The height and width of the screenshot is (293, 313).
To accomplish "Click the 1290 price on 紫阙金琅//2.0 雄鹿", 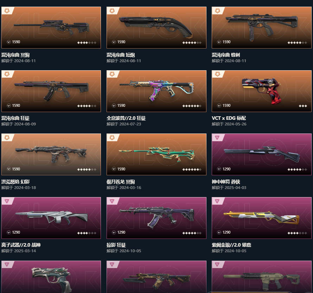I will pyautogui.click(x=226, y=232).
